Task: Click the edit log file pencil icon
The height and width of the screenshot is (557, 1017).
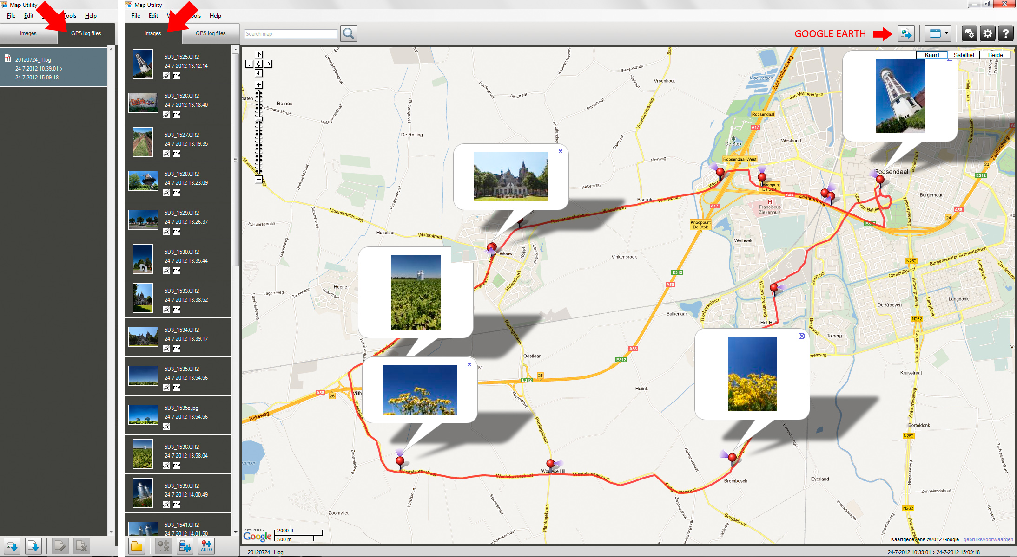Action: click(x=60, y=546)
